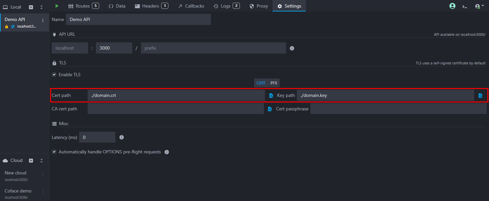The height and width of the screenshot is (201, 489).
Task: Collapse the Local environments section
Action: point(42,7)
